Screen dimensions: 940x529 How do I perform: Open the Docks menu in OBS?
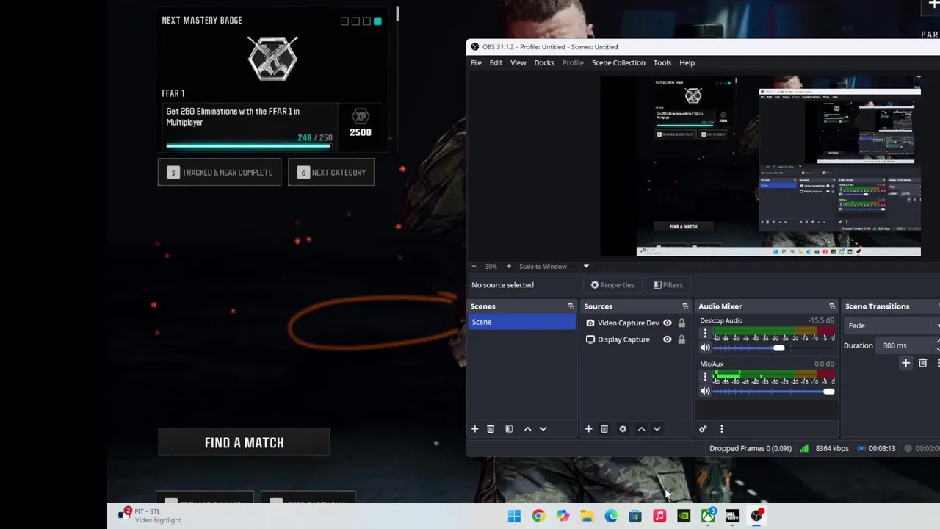coord(544,63)
